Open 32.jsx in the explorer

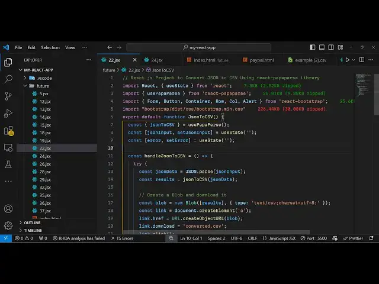57,188
